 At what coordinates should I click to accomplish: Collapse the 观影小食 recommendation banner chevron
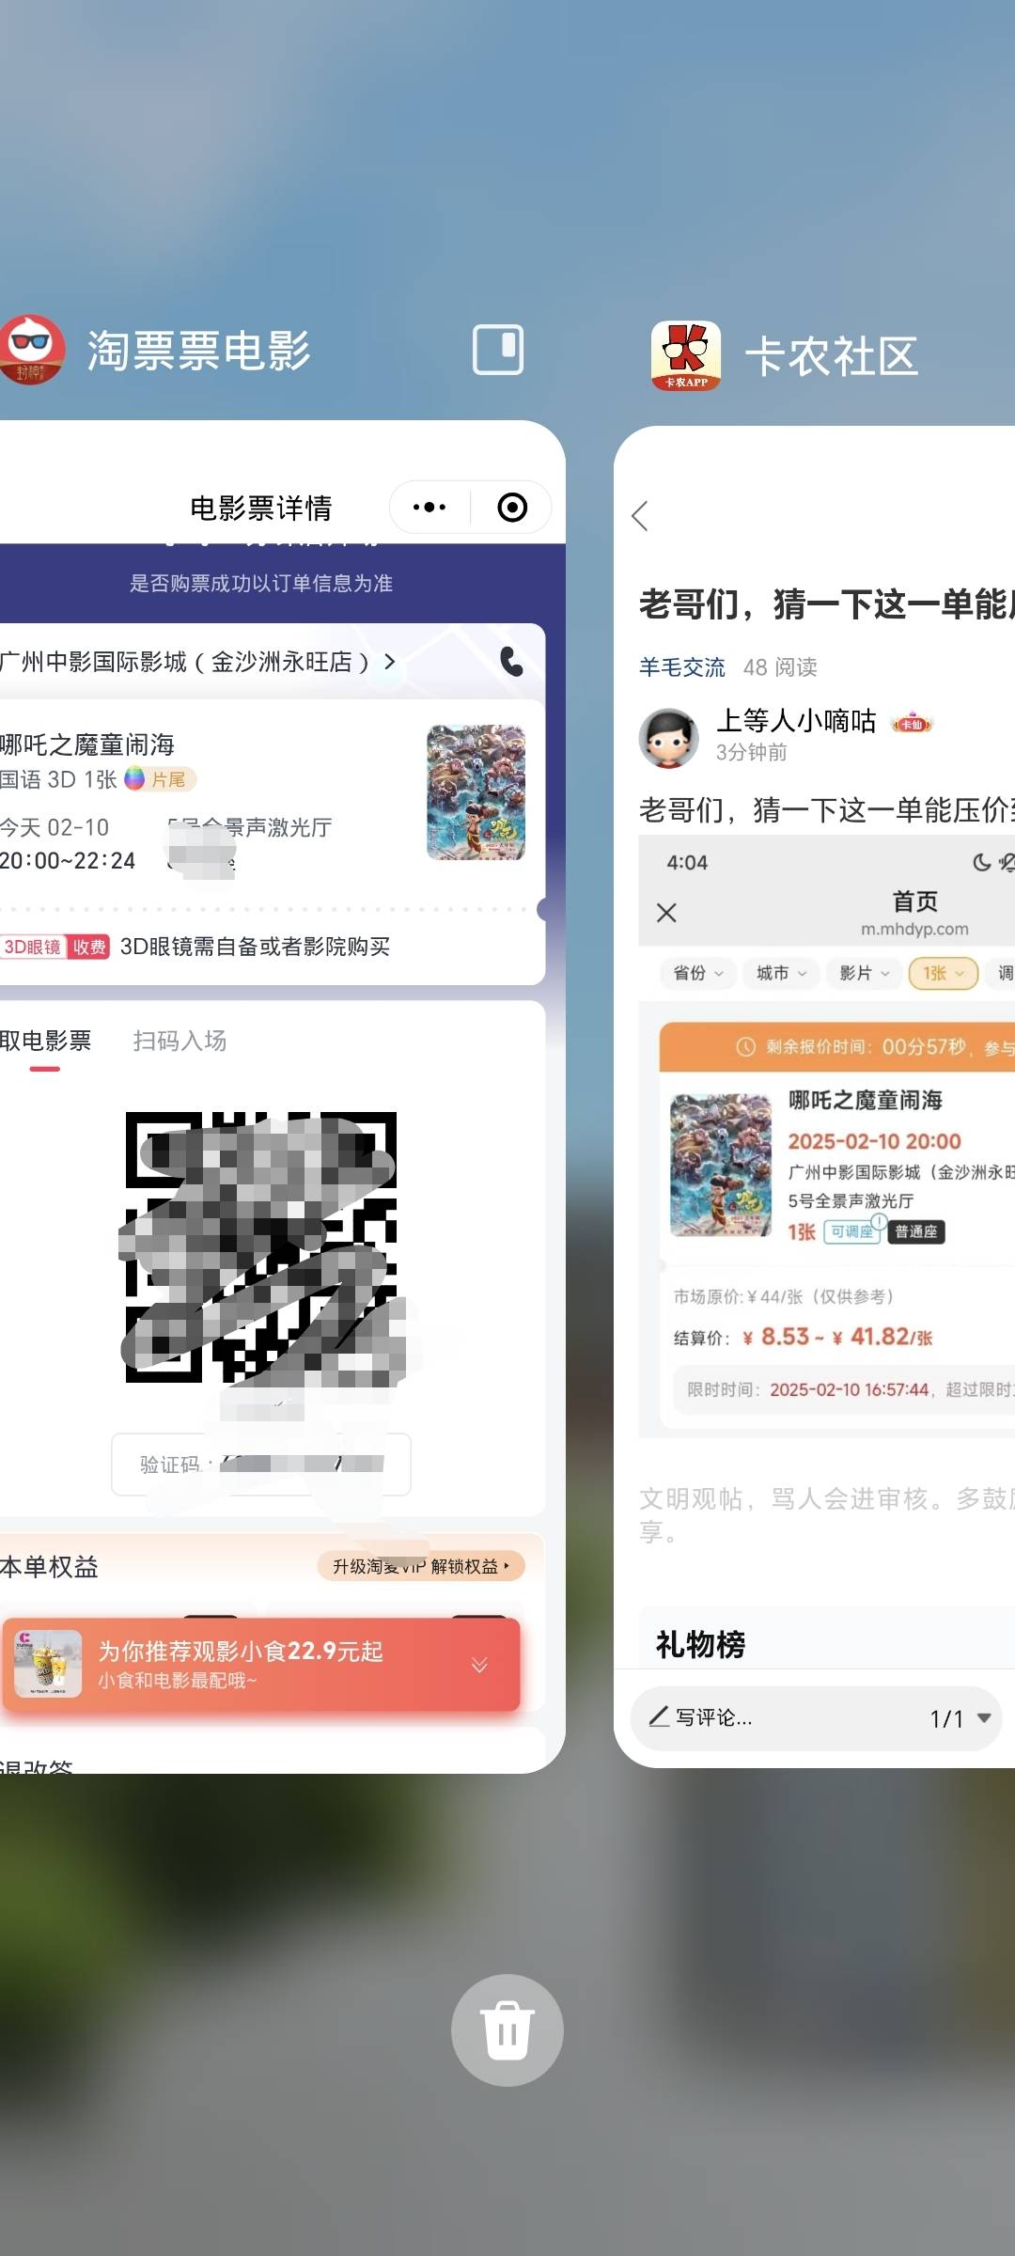pyautogui.click(x=479, y=1666)
